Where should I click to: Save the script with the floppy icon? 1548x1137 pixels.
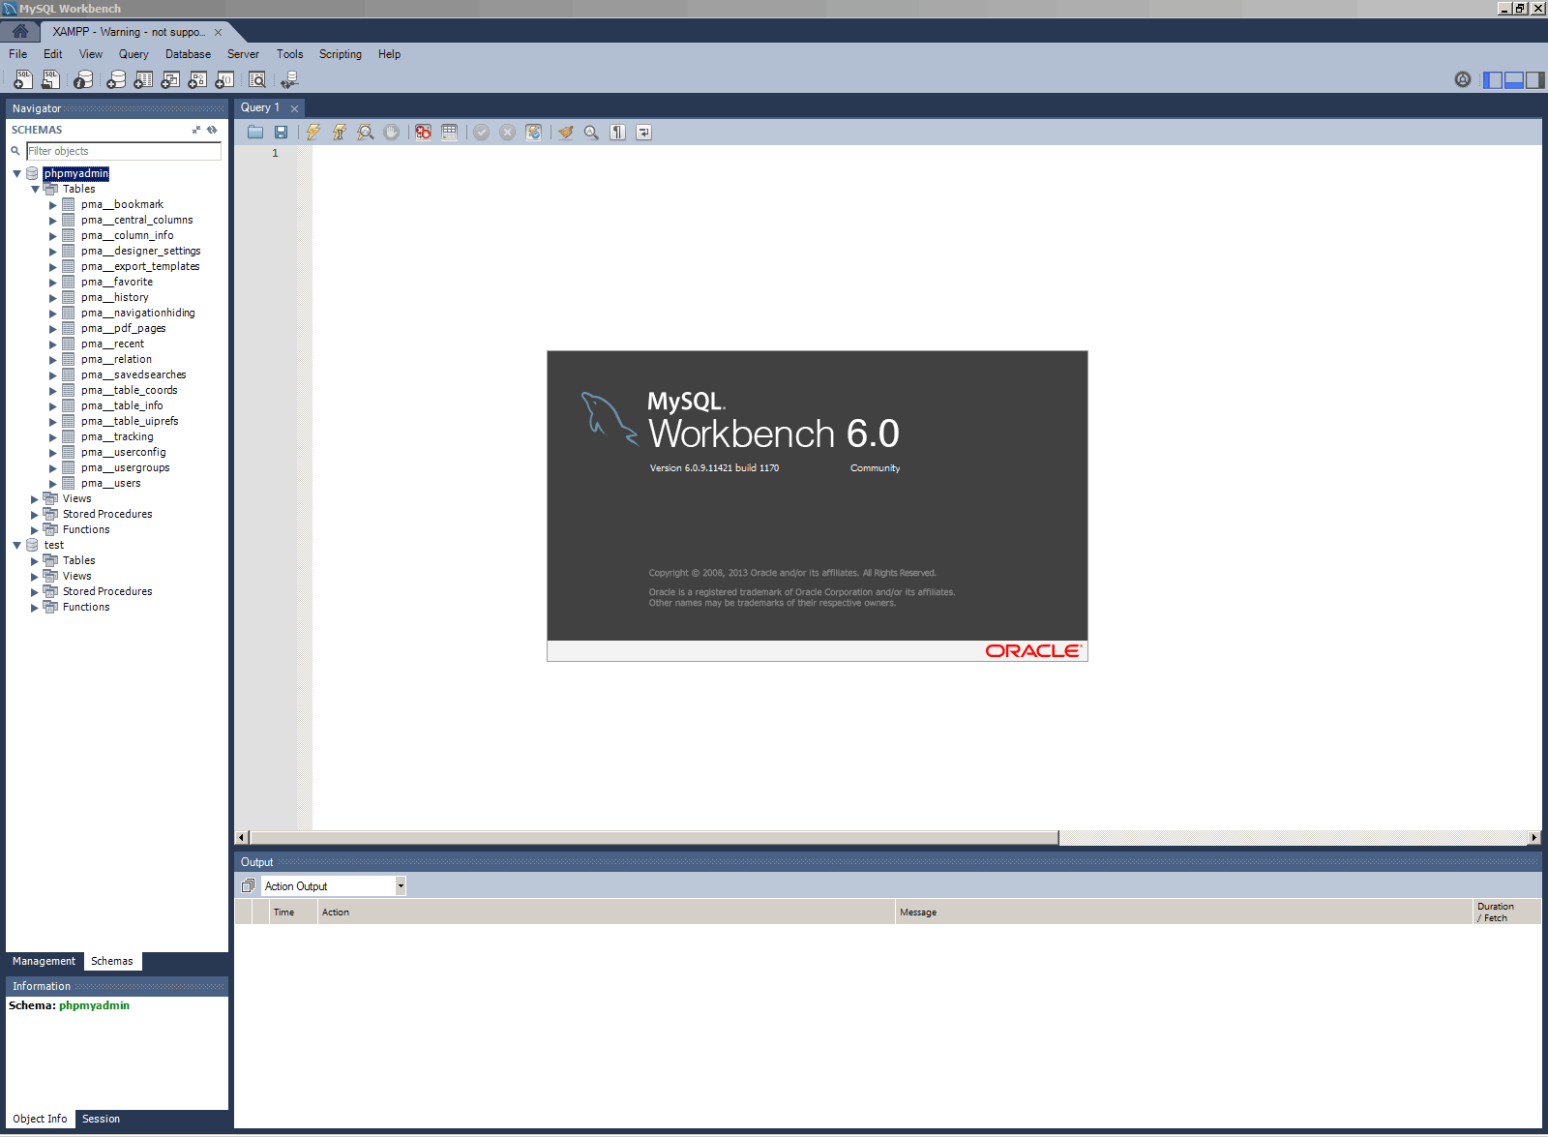[x=282, y=133]
